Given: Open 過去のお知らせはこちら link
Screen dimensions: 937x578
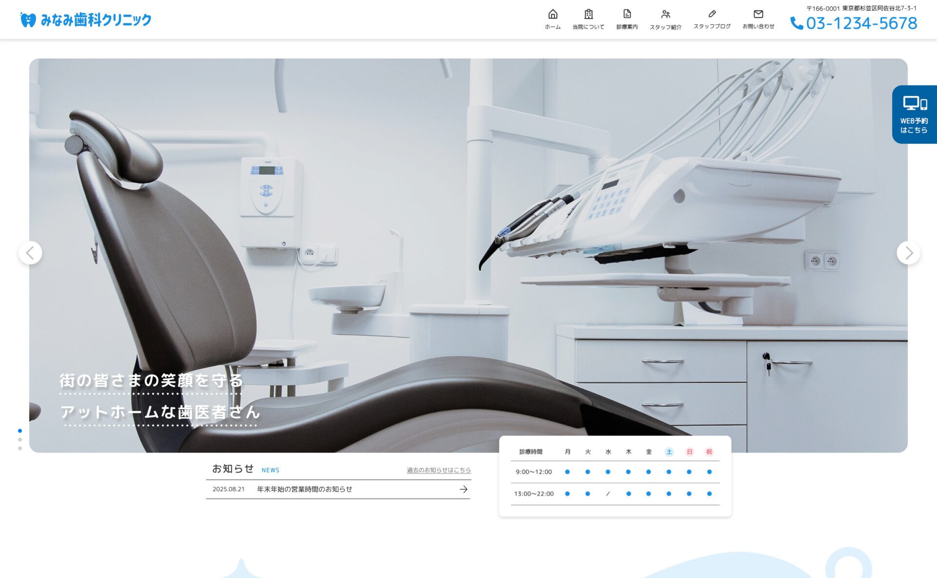Looking at the screenshot, I should click(439, 470).
